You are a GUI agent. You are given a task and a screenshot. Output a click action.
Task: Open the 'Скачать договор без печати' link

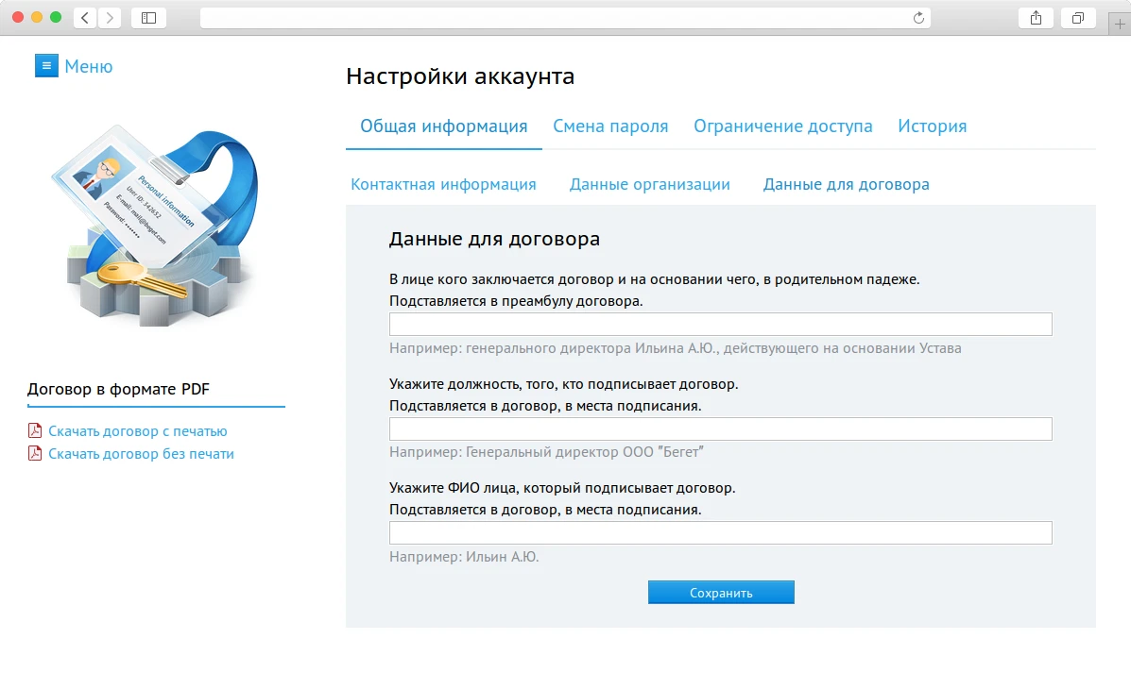tap(140, 453)
